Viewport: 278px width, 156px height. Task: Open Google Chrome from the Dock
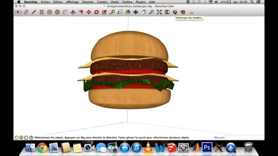click(42, 147)
